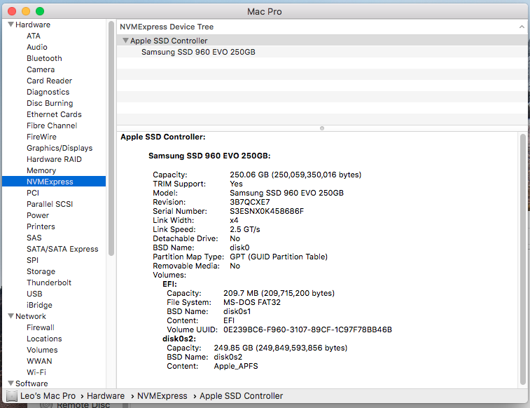Open the Bluetooth hardware section
Screen dimensions: 530x408
(44, 58)
